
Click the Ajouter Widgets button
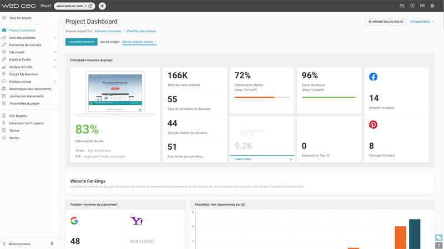tap(81, 42)
